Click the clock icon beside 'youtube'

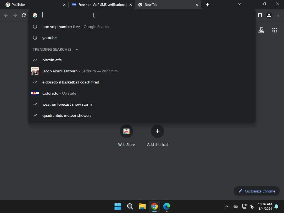(35, 38)
